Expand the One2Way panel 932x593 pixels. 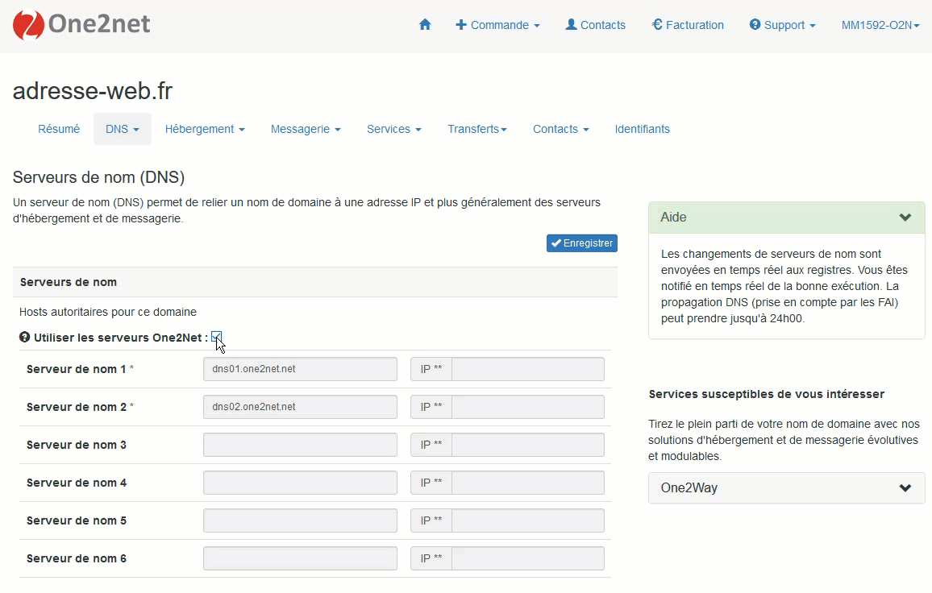click(905, 487)
